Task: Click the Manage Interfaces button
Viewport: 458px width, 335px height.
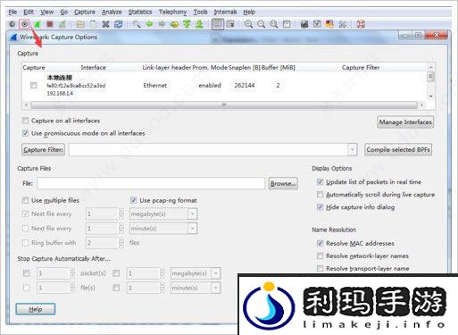Action: tap(405, 121)
